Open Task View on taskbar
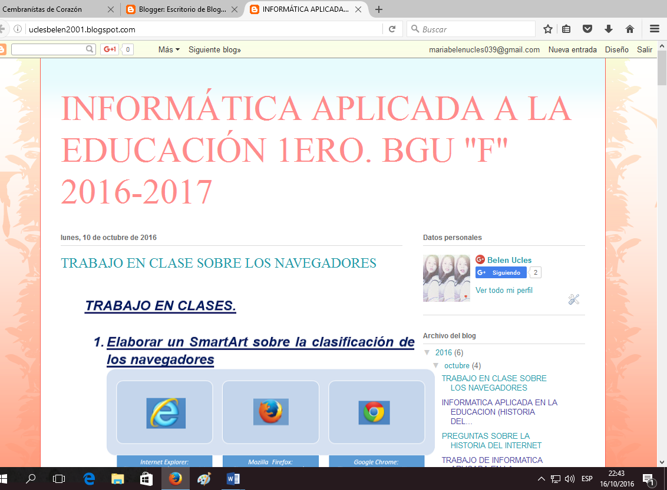Image resolution: width=667 pixels, height=490 pixels. coord(59,479)
